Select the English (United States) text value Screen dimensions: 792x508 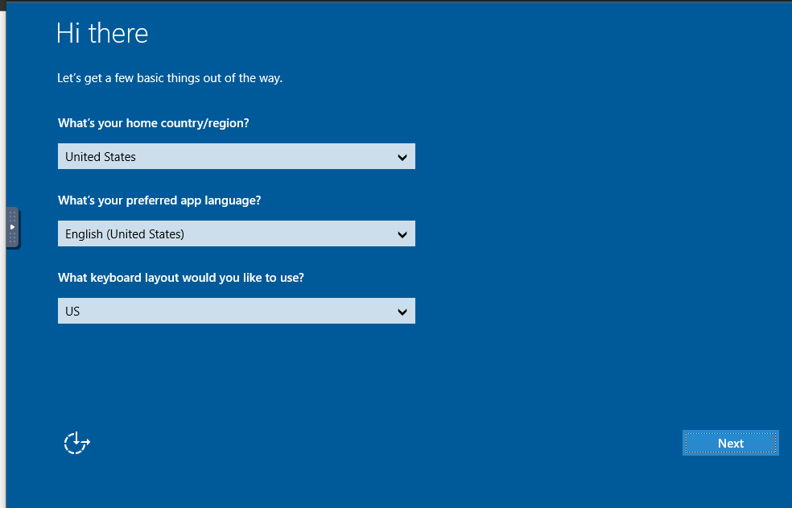(125, 234)
